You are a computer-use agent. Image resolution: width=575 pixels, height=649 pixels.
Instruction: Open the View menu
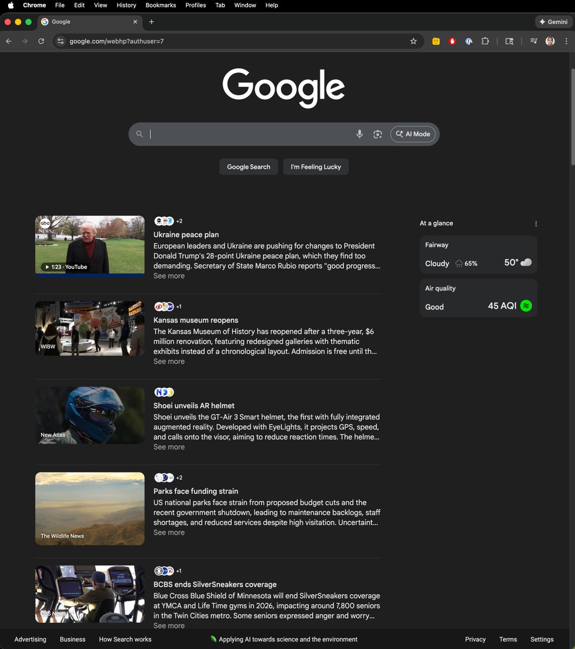101,5
